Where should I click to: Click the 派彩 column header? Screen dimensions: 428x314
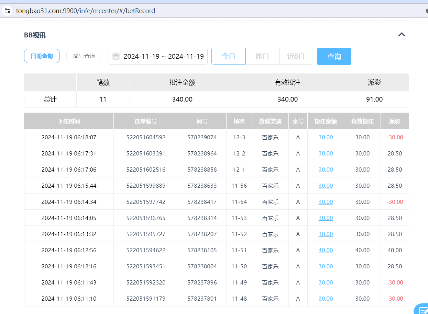pos(394,121)
